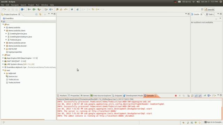Click the battery indicator in top panel
The height and width of the screenshot is (125, 223).
point(186,2)
